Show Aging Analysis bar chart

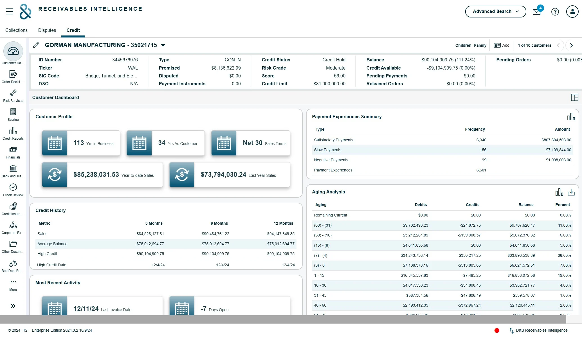(x=559, y=192)
